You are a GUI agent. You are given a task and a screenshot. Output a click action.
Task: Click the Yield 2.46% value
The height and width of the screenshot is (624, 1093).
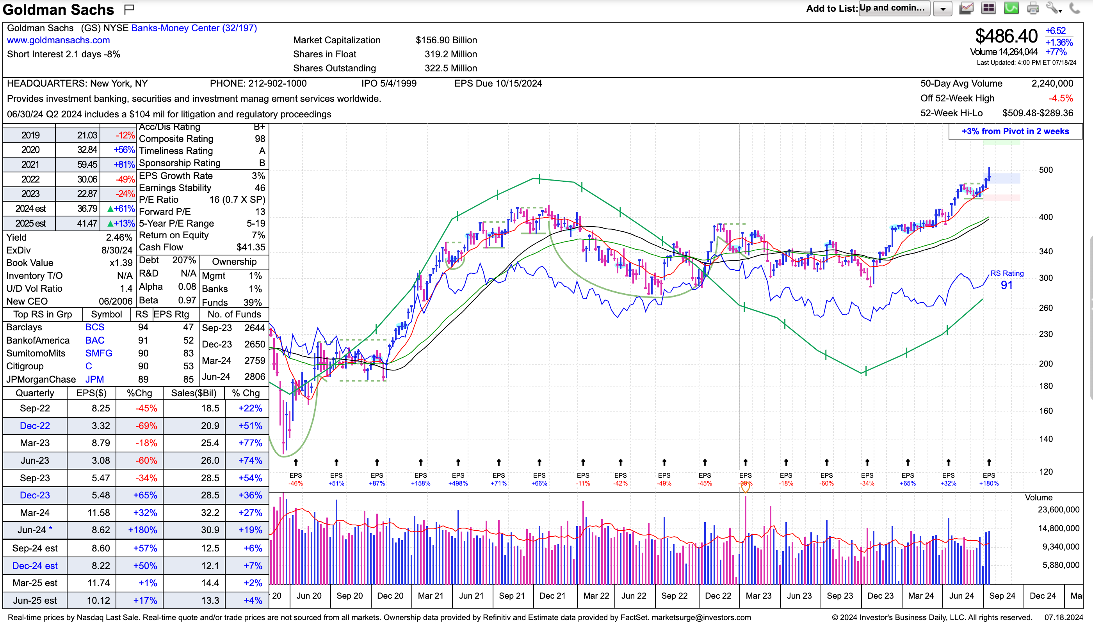click(x=119, y=238)
